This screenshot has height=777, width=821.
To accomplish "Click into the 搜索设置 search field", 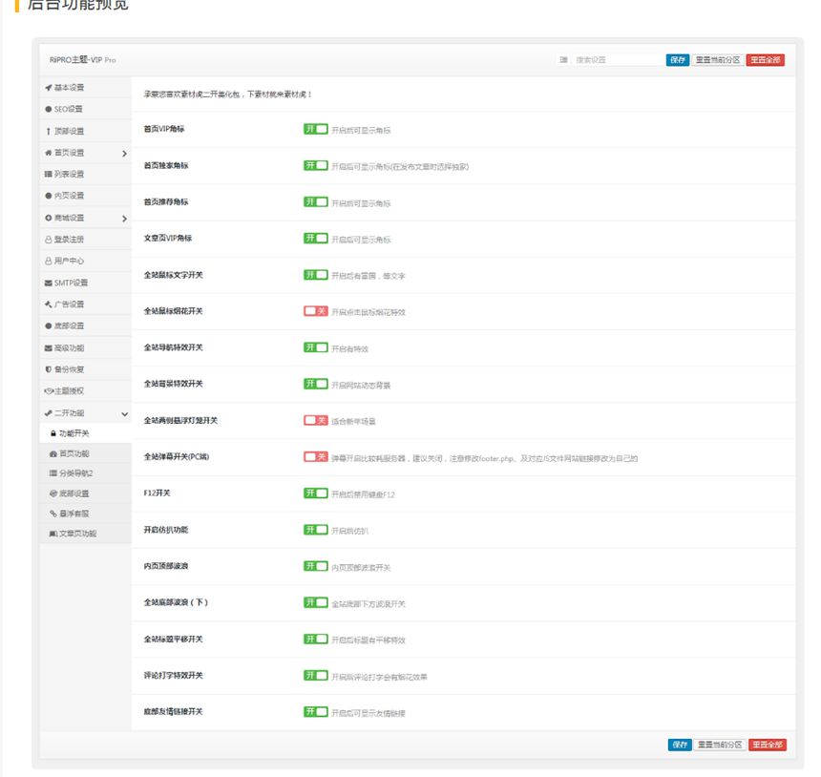I will [x=616, y=60].
